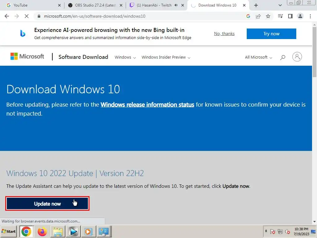The width and height of the screenshot is (317, 238).
Task: Click the padlock site info icon
Action: 39,16
